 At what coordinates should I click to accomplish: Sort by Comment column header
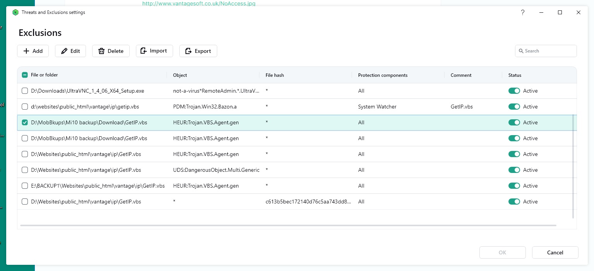[461, 75]
